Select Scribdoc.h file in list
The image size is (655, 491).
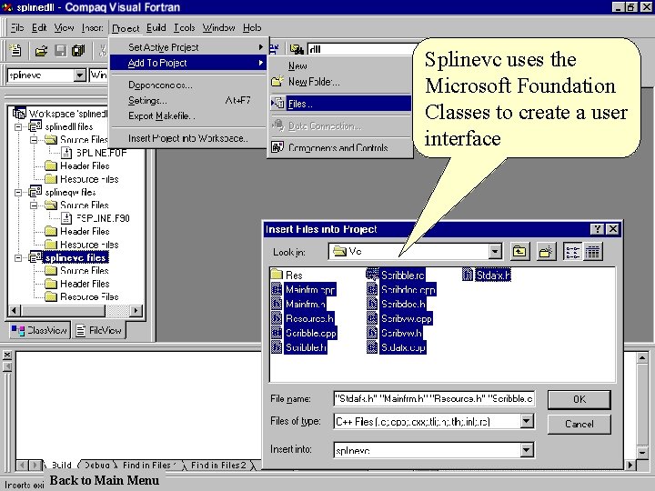click(x=396, y=304)
